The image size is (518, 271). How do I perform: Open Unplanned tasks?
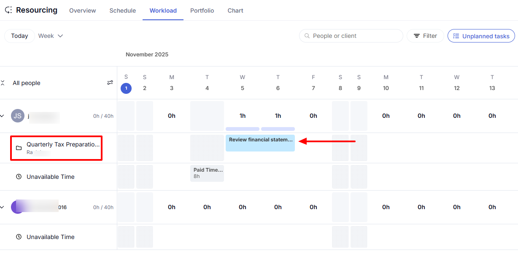tap(481, 36)
